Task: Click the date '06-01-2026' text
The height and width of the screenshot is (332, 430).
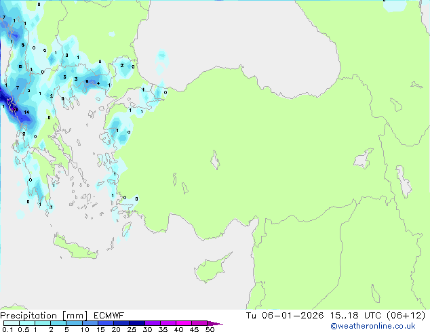Action: pos(292,316)
